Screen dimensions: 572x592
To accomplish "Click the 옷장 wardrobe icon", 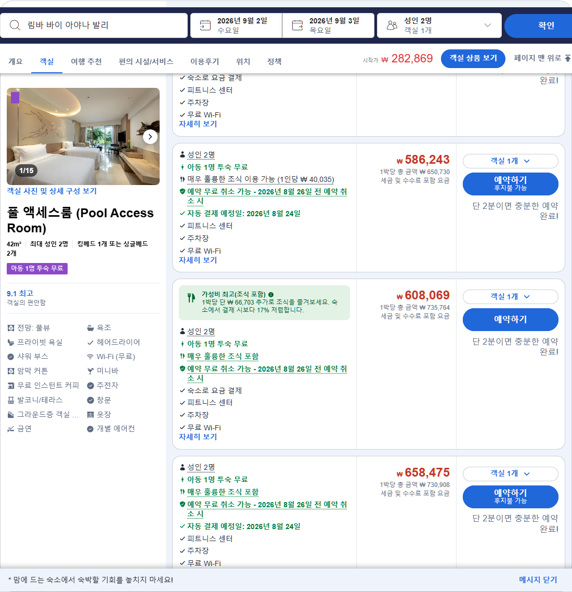I will pos(90,415).
